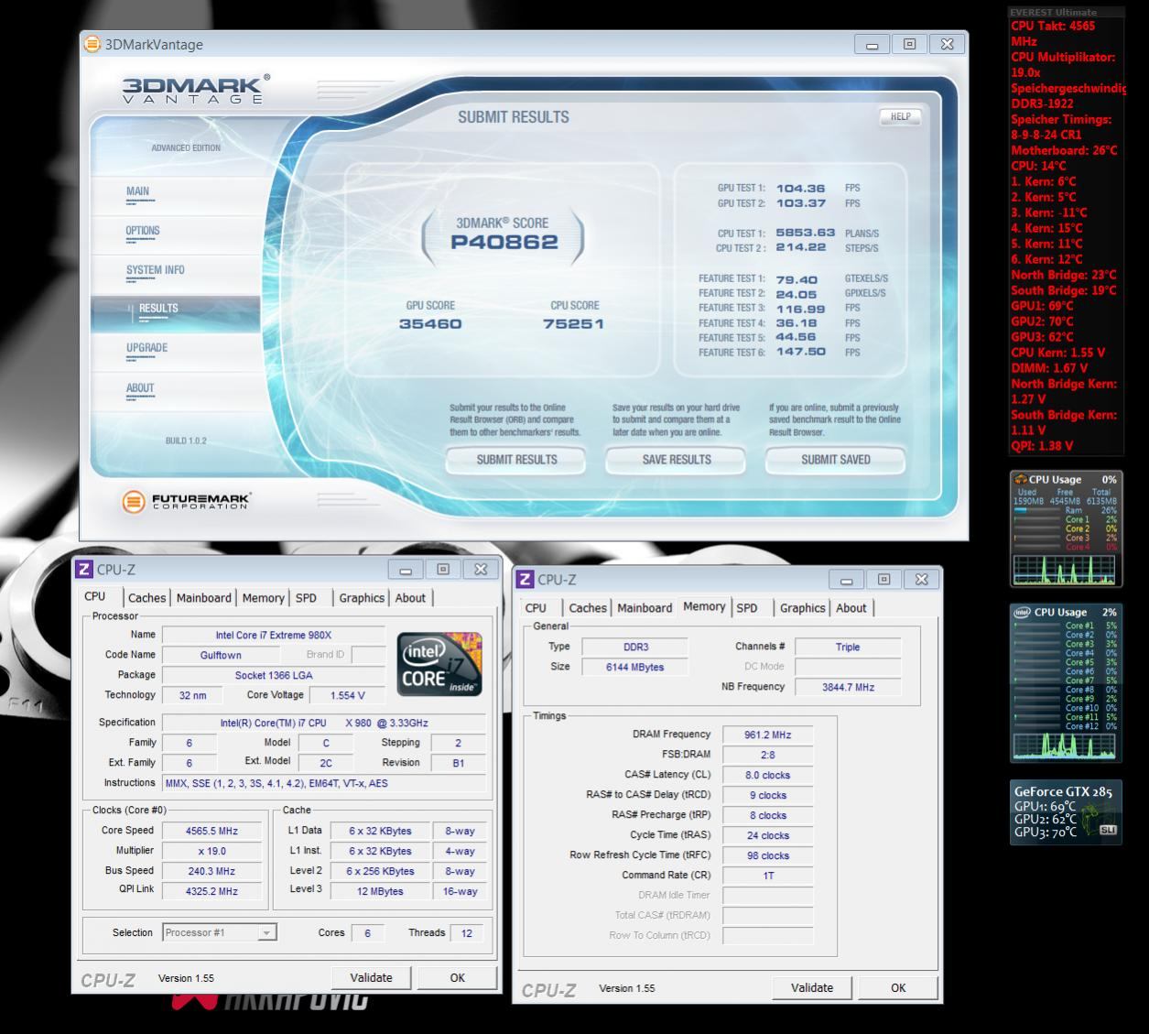The image size is (1149, 1034).
Task: Click the left CPU-Z window Z icon
Action: [83, 570]
